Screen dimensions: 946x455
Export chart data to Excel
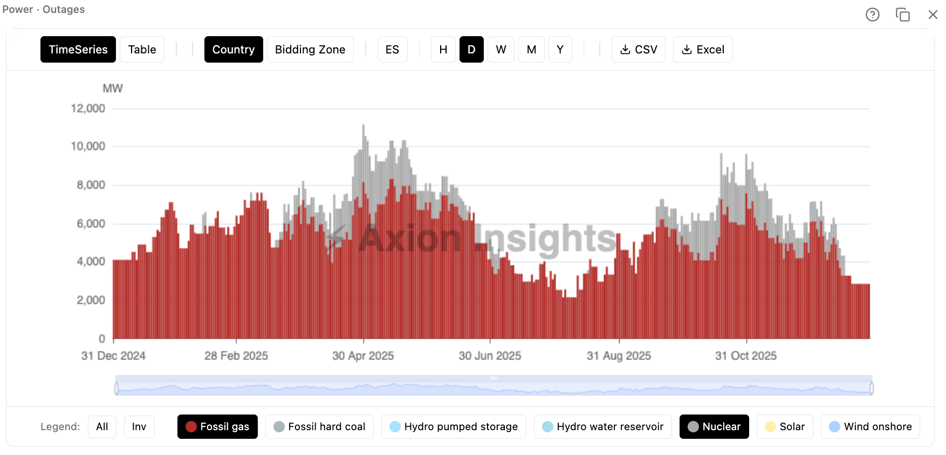pos(702,50)
